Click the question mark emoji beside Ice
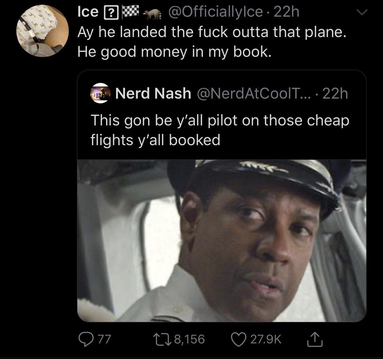 [111, 13]
